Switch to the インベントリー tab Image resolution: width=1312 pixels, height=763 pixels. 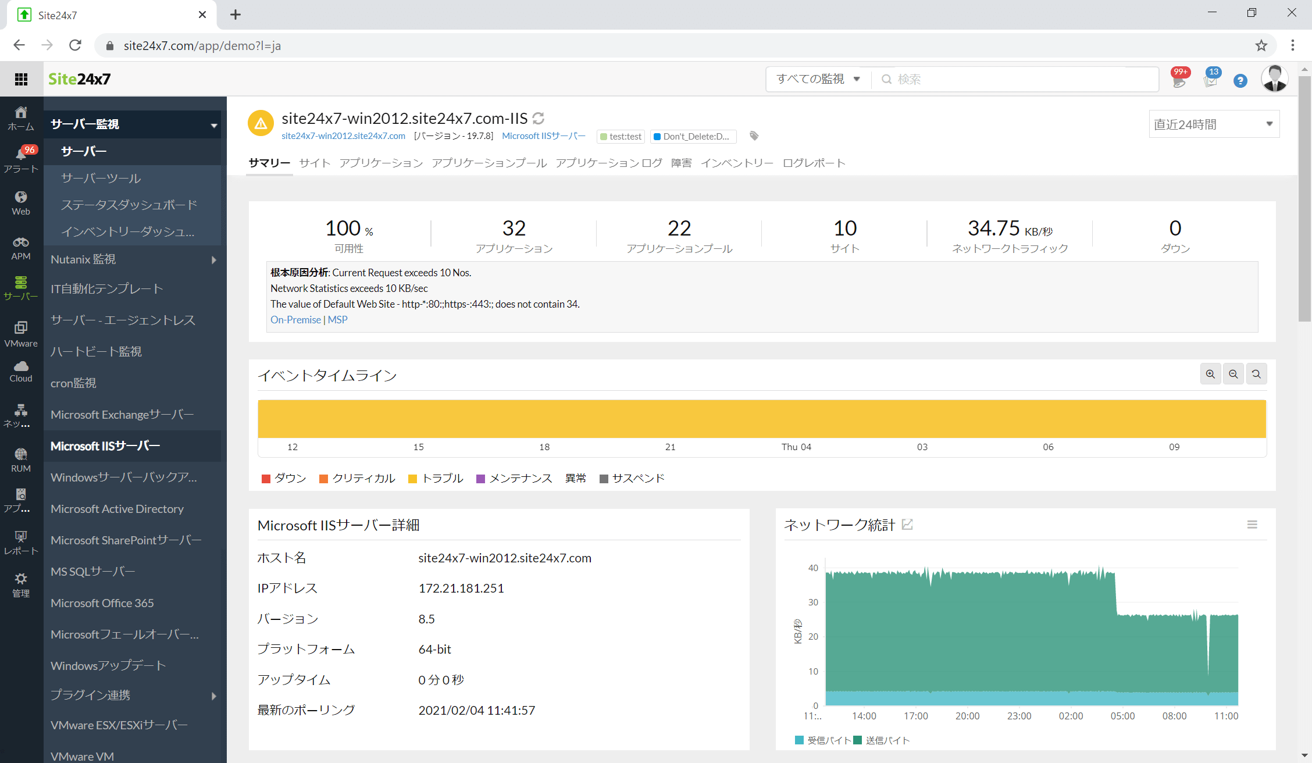pos(737,163)
